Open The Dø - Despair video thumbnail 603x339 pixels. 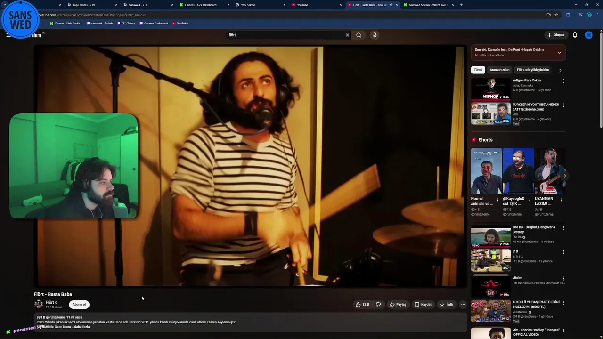point(491,236)
